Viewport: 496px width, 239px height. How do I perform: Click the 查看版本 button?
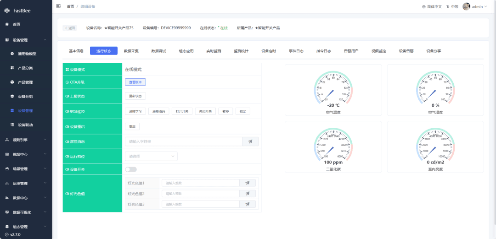(x=135, y=82)
